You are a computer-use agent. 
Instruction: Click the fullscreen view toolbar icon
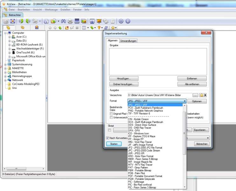[x=13, y=21]
